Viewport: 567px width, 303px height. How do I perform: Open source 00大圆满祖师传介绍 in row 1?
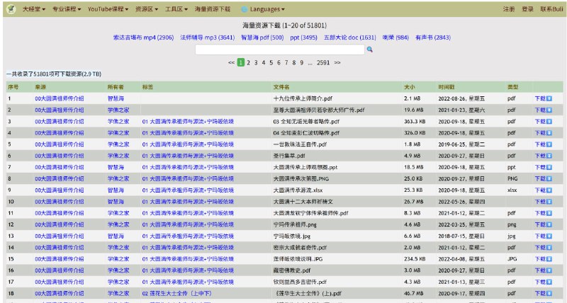coord(60,98)
